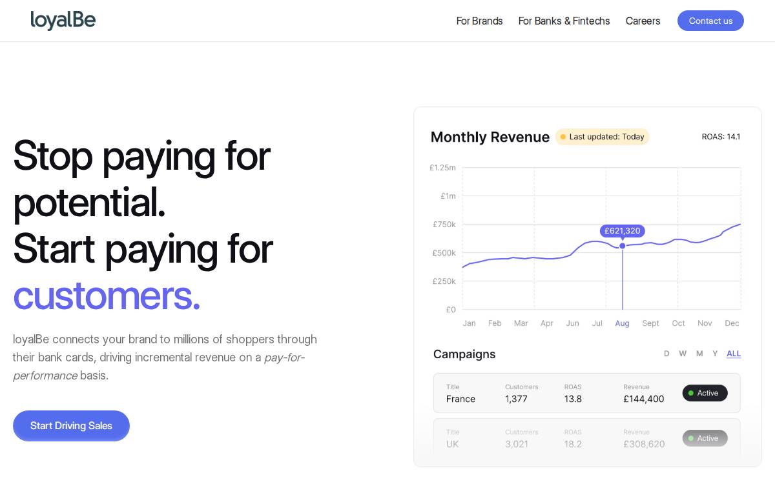Screen dimensions: 775x484
Task: Select the D time range tab
Action: pos(666,354)
